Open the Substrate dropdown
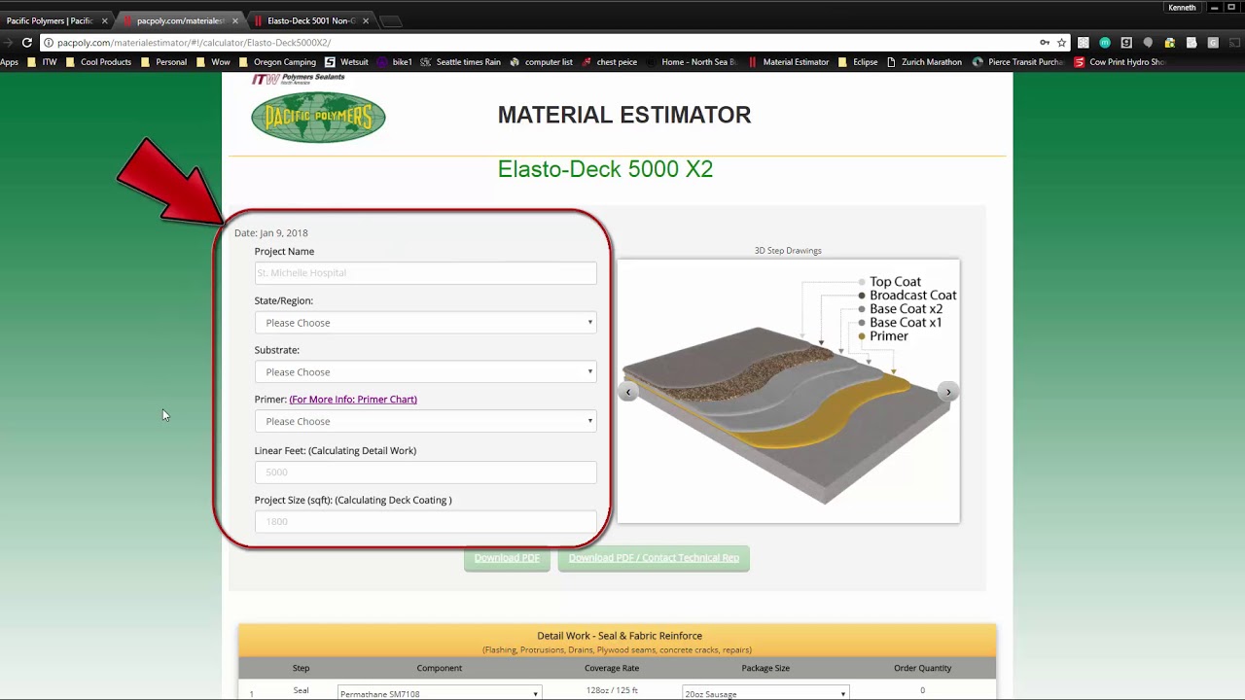 (425, 371)
